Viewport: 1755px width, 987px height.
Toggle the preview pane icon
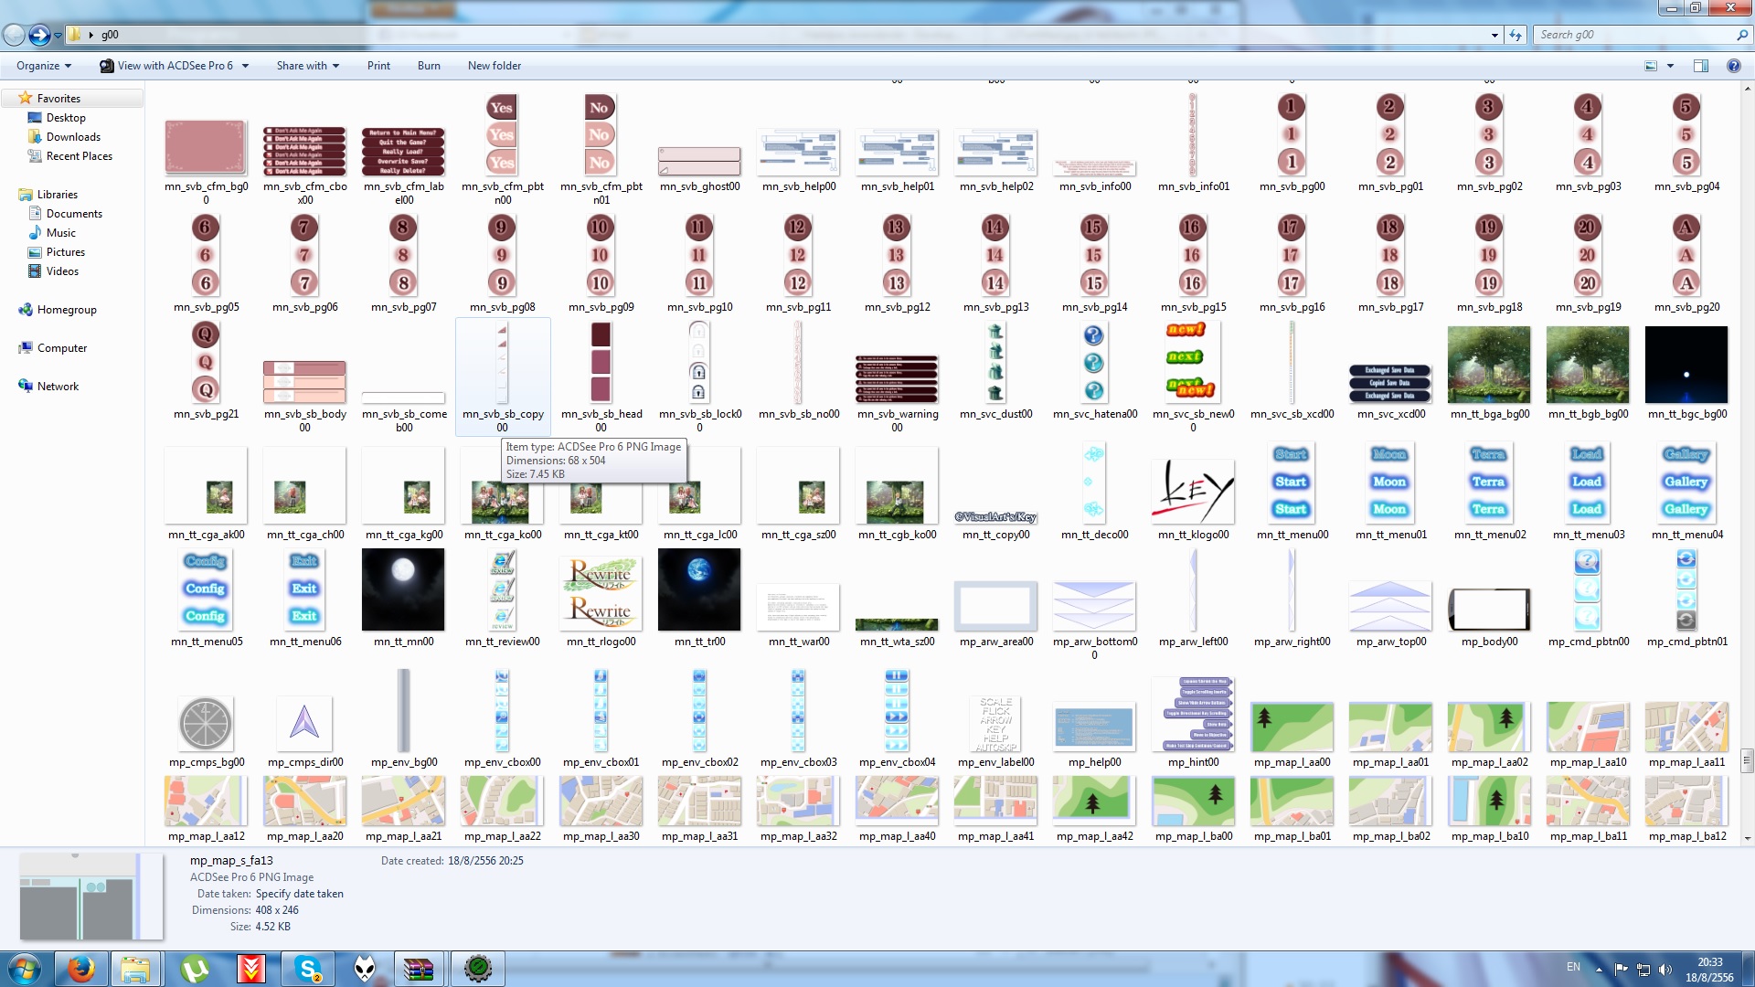tap(1701, 66)
